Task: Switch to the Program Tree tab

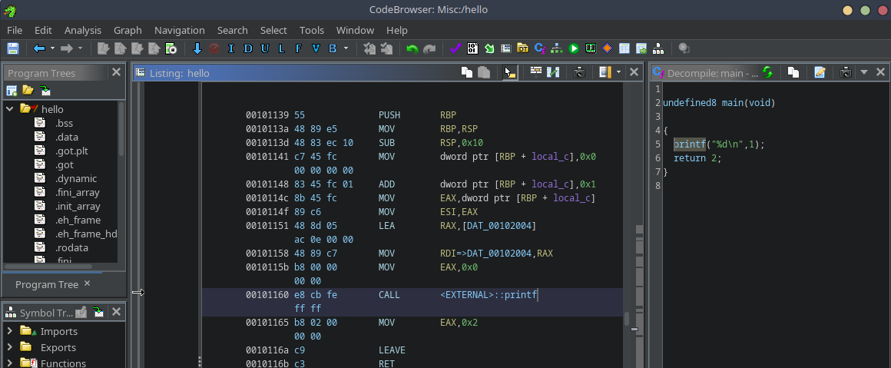Action: click(x=47, y=284)
